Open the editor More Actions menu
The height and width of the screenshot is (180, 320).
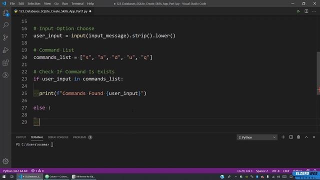(314, 11)
